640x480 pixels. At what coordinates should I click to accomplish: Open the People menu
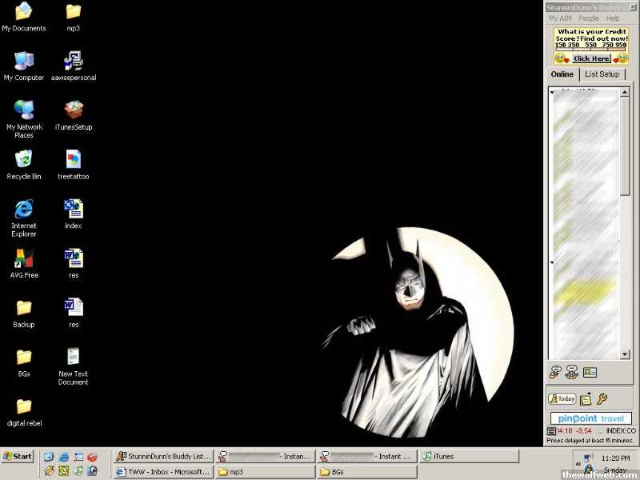(x=589, y=18)
